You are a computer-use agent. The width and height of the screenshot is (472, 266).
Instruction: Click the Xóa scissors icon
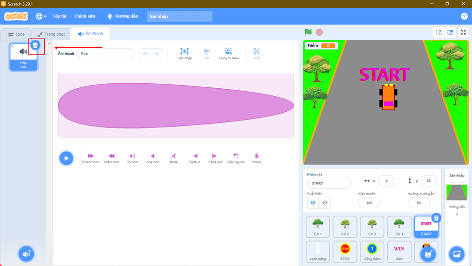pos(257,54)
